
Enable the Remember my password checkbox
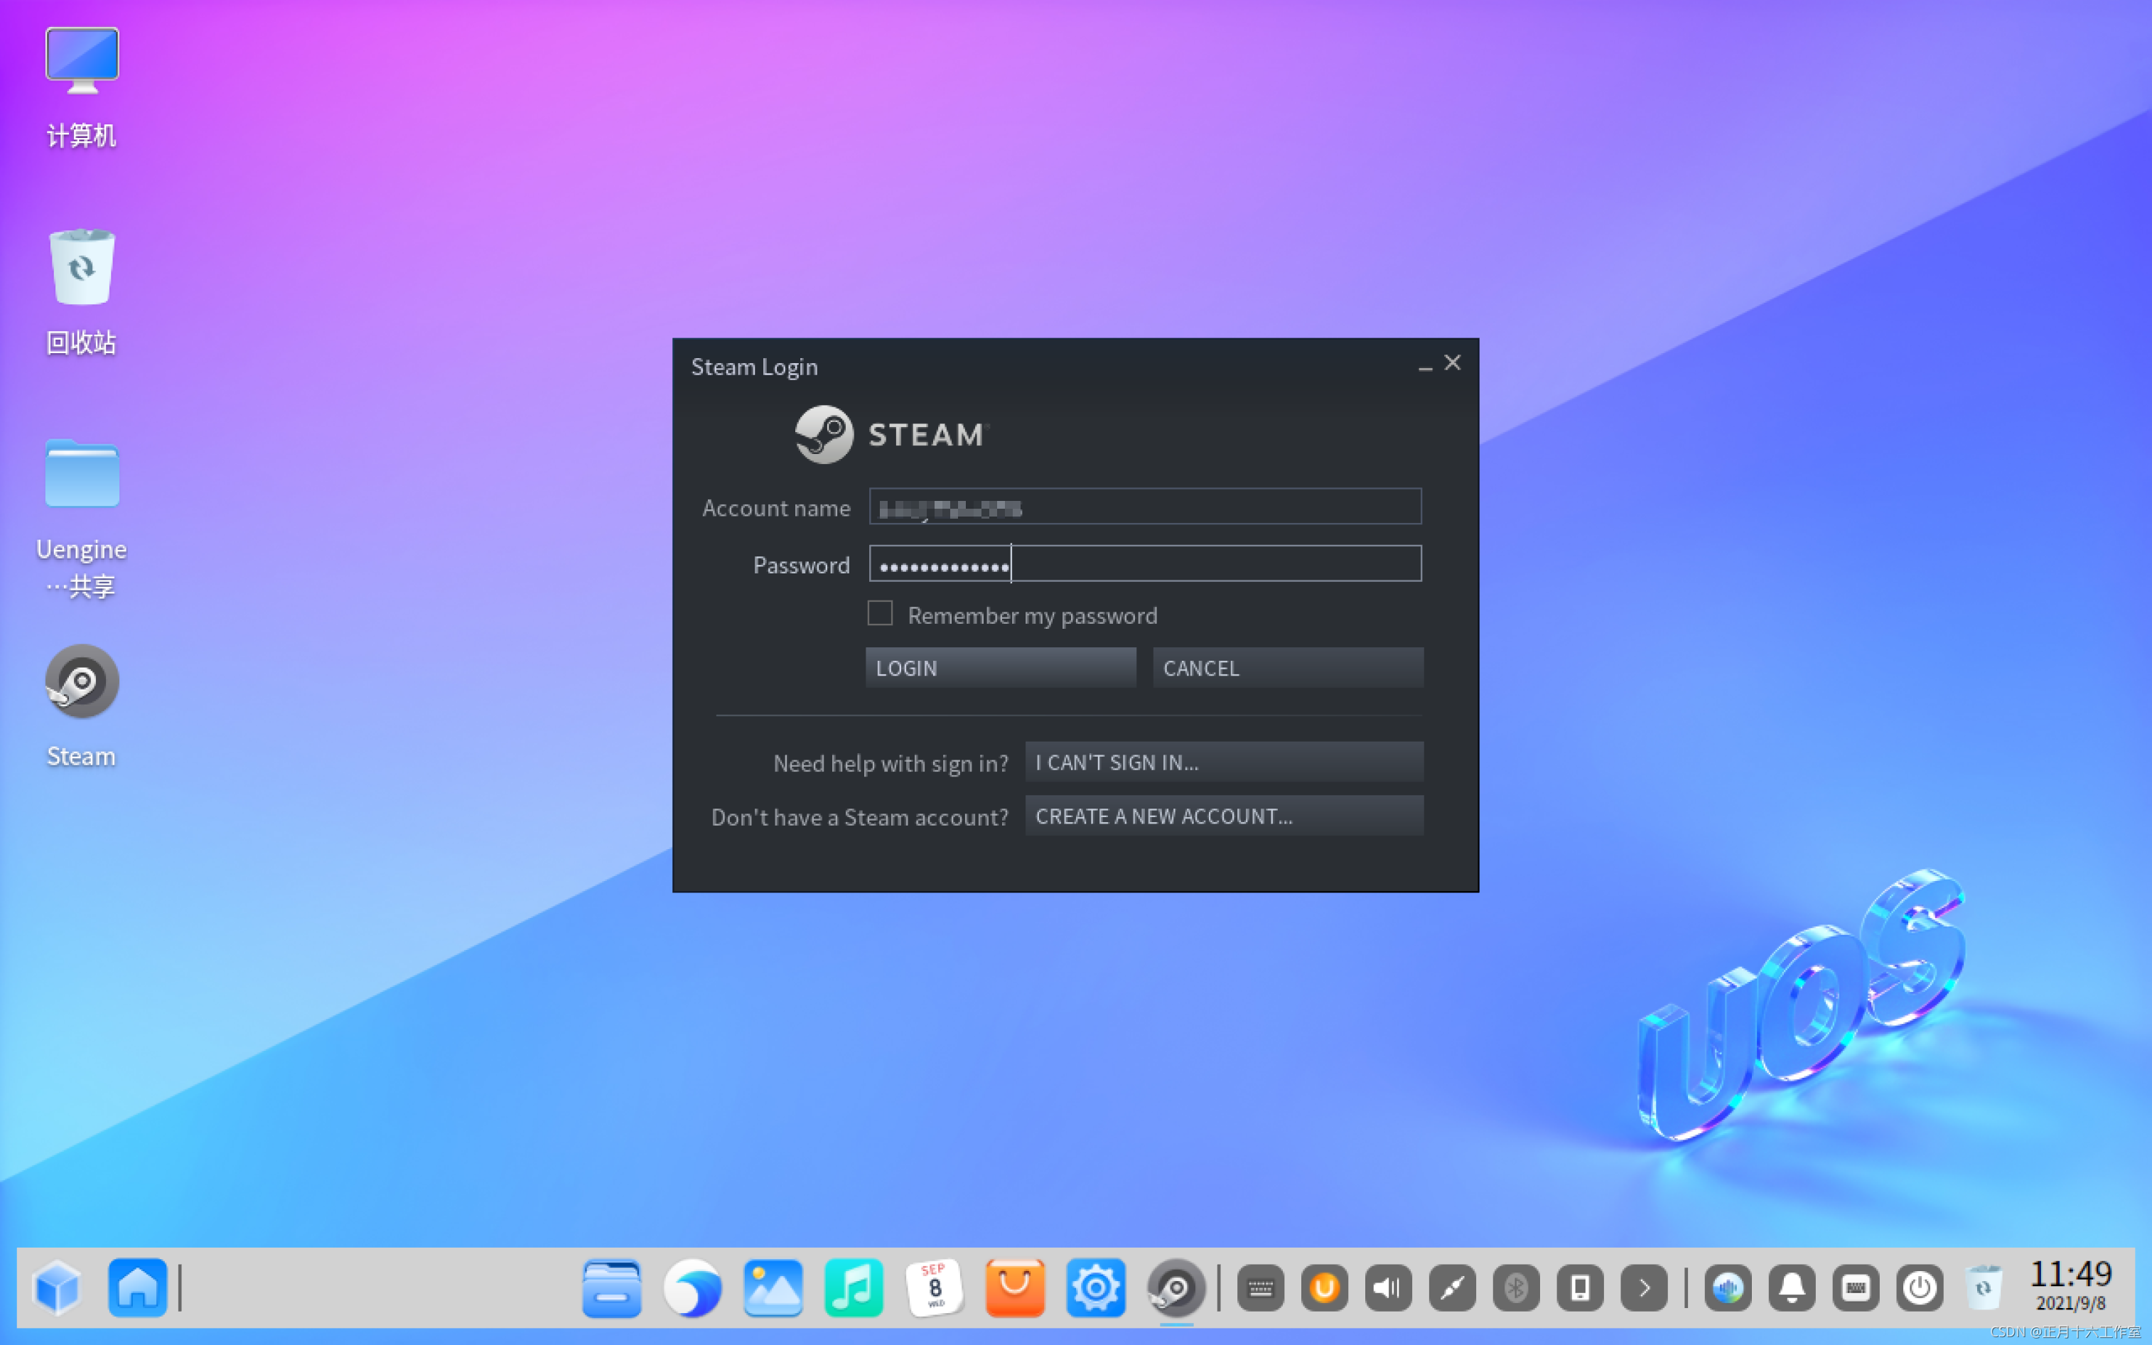pos(880,613)
